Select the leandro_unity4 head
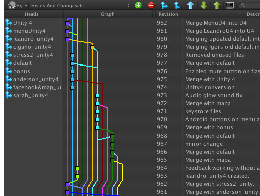260x196 pixels. coord(33,39)
